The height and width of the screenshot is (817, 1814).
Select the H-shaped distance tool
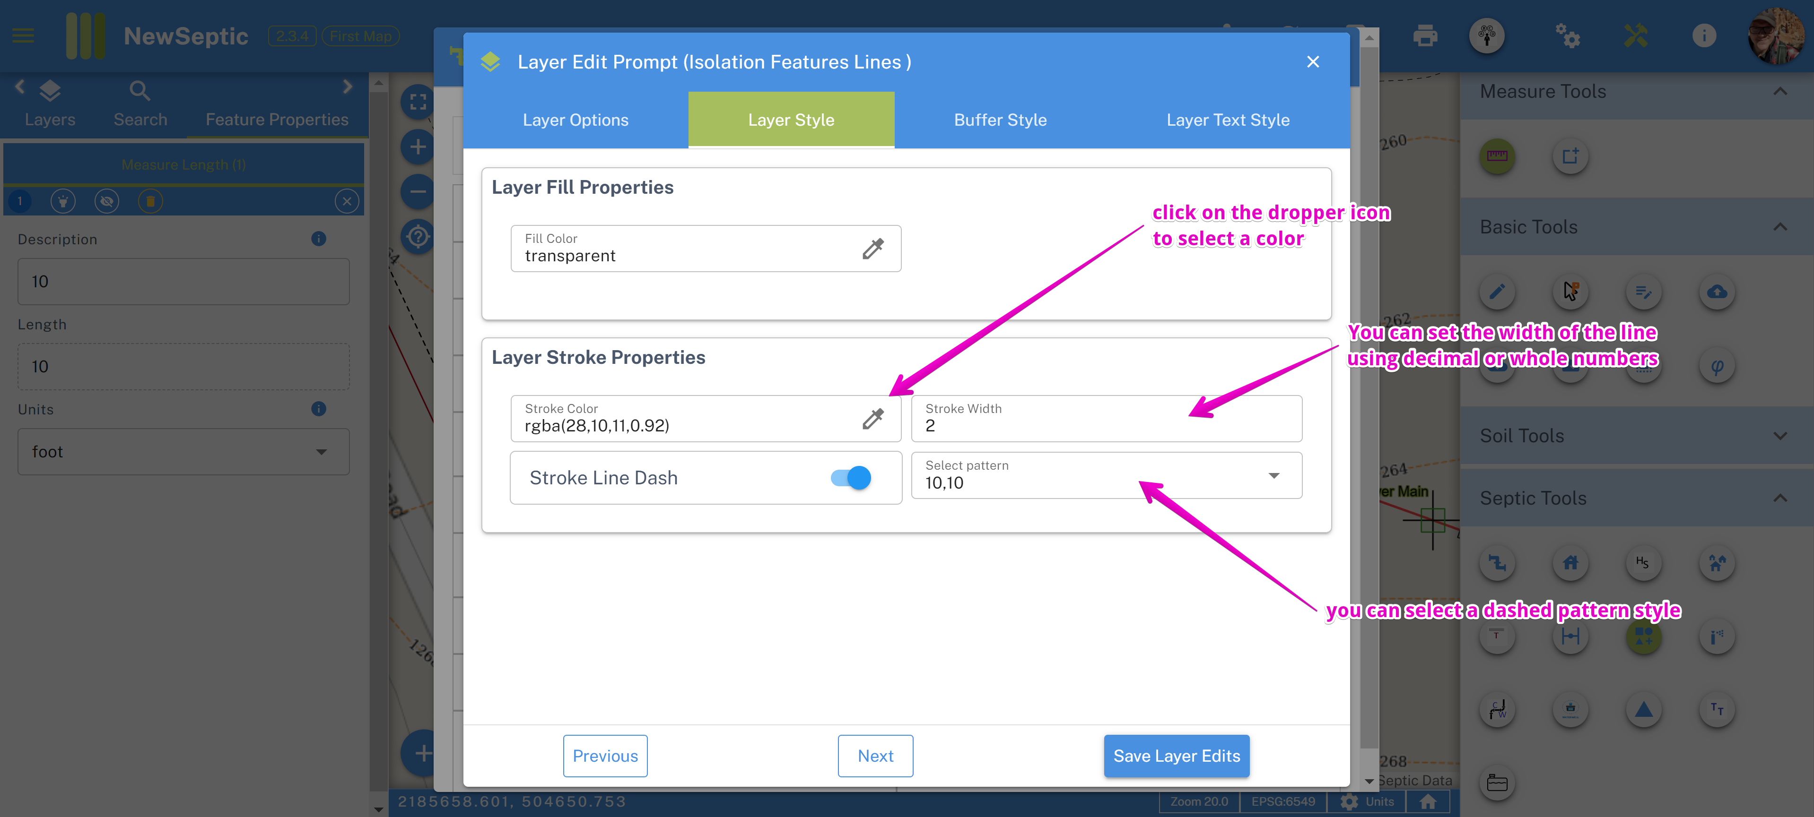pyautogui.click(x=1570, y=636)
